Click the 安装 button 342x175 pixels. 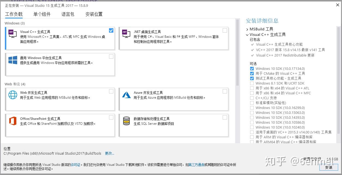329,167
